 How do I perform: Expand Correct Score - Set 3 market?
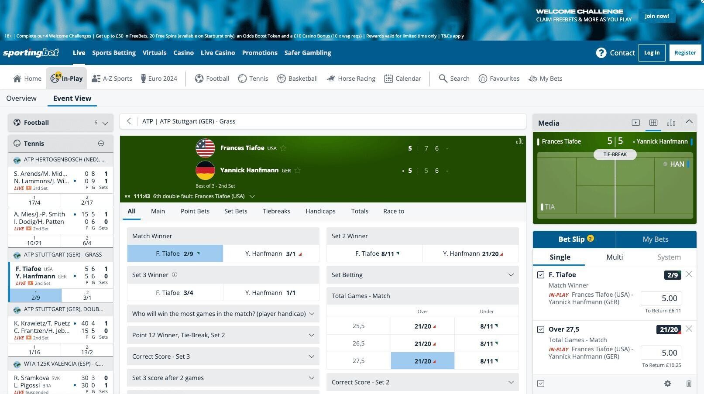223,356
